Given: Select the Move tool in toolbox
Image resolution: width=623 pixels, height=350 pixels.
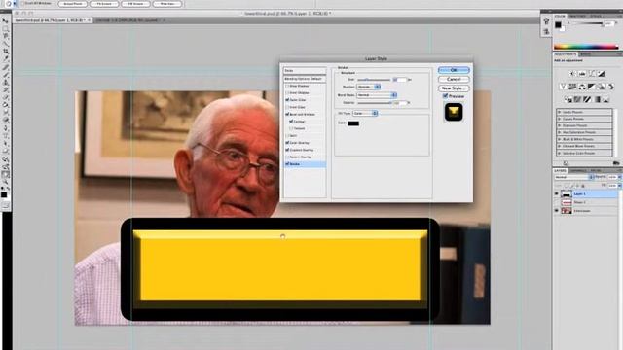Looking at the screenshot, I should click(x=6, y=20).
